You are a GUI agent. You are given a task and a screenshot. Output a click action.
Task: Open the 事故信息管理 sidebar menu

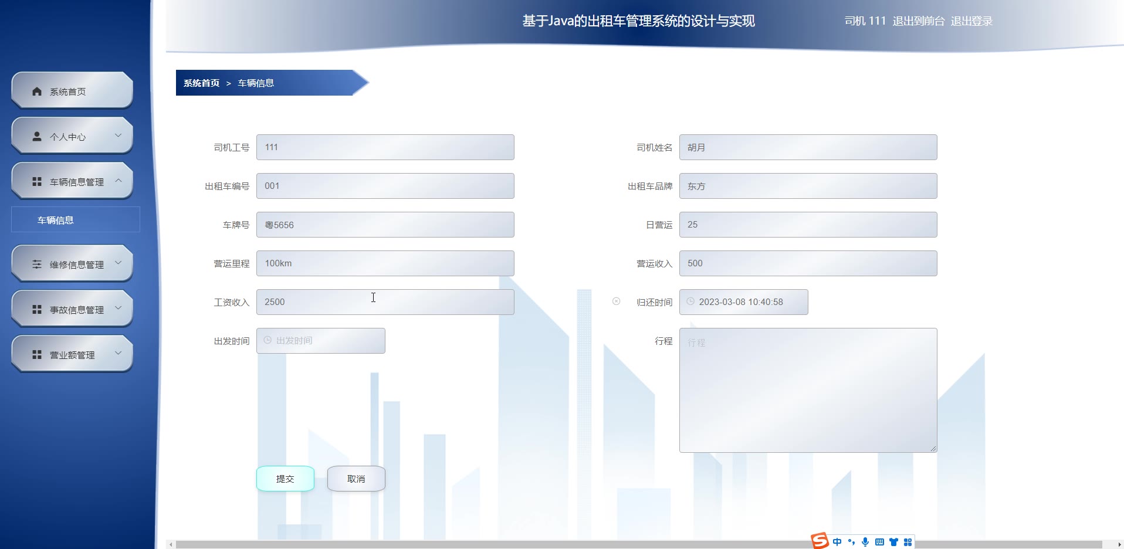coord(72,309)
